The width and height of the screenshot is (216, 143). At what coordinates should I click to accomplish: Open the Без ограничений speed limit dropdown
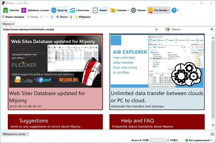coord(199,140)
